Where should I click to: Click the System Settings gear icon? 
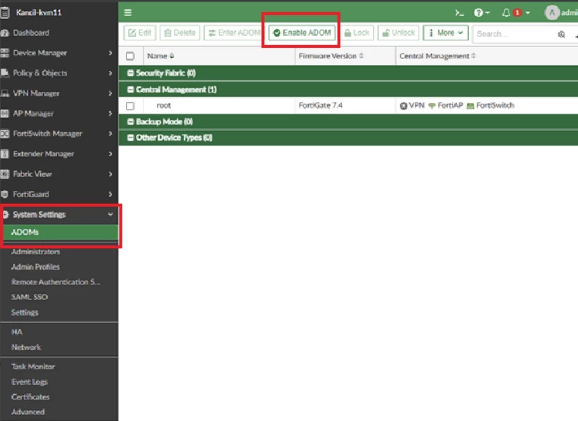point(5,215)
